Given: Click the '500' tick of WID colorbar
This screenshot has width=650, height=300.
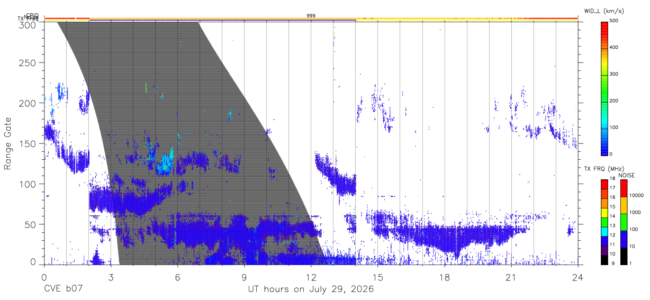Looking at the screenshot, I should pos(614,21).
